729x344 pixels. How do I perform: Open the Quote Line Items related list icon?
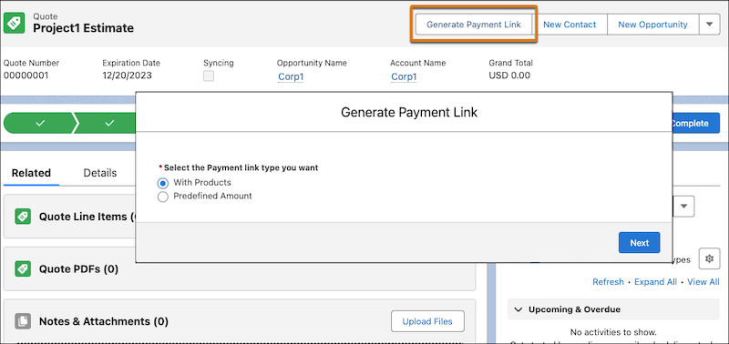(22, 217)
